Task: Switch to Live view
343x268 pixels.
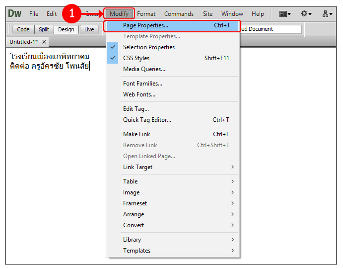Action: 89,29
